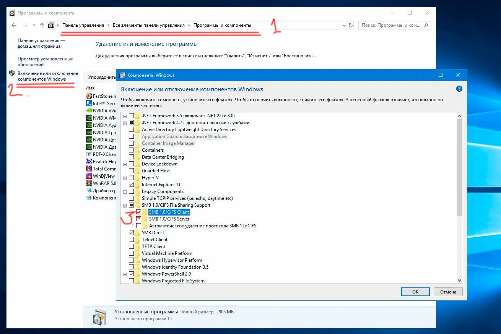501x334 pixels.
Task: Uncheck Windows PowerShell 2.0 checkbox
Action: 132,274
